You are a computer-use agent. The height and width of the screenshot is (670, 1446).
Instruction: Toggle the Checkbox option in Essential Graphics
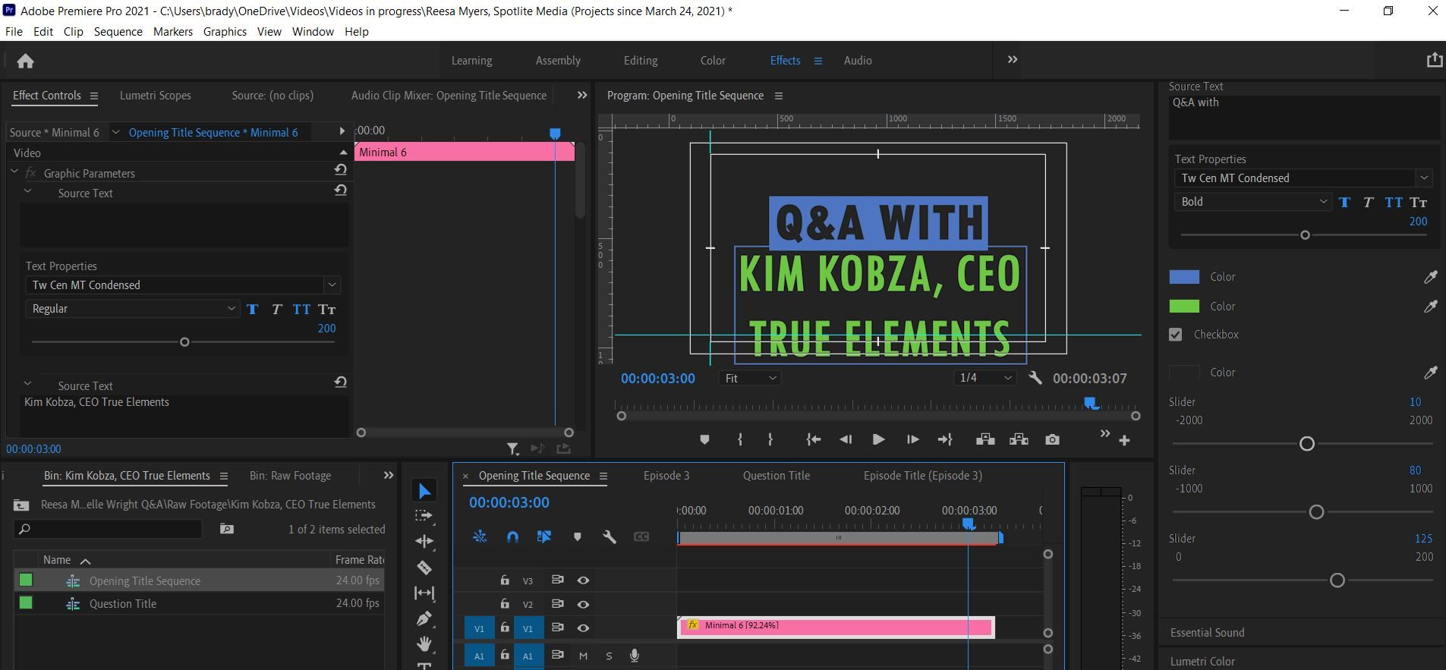pyautogui.click(x=1176, y=335)
